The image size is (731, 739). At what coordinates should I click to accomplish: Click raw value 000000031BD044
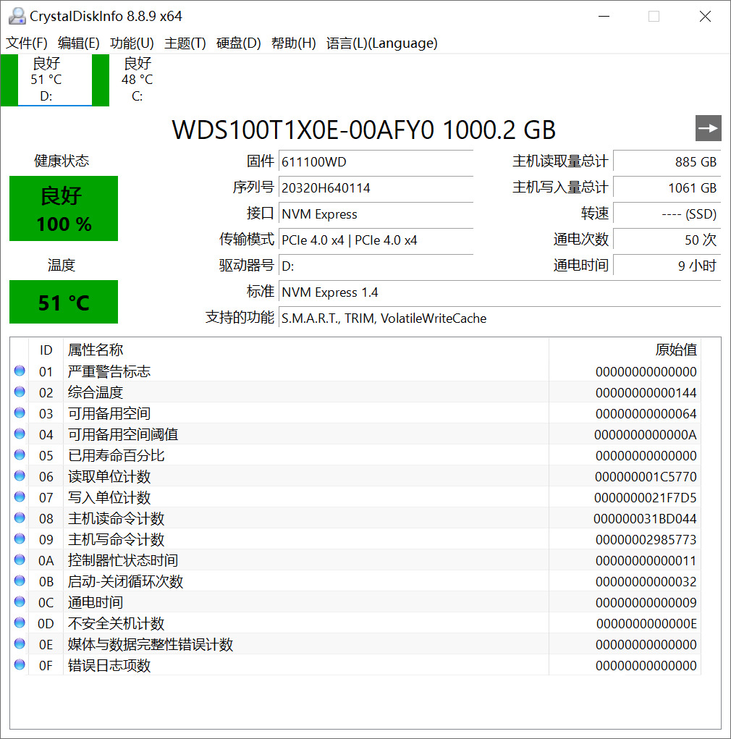(645, 518)
